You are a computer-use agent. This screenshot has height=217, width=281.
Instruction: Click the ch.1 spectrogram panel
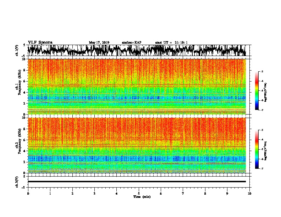coord(137,87)
